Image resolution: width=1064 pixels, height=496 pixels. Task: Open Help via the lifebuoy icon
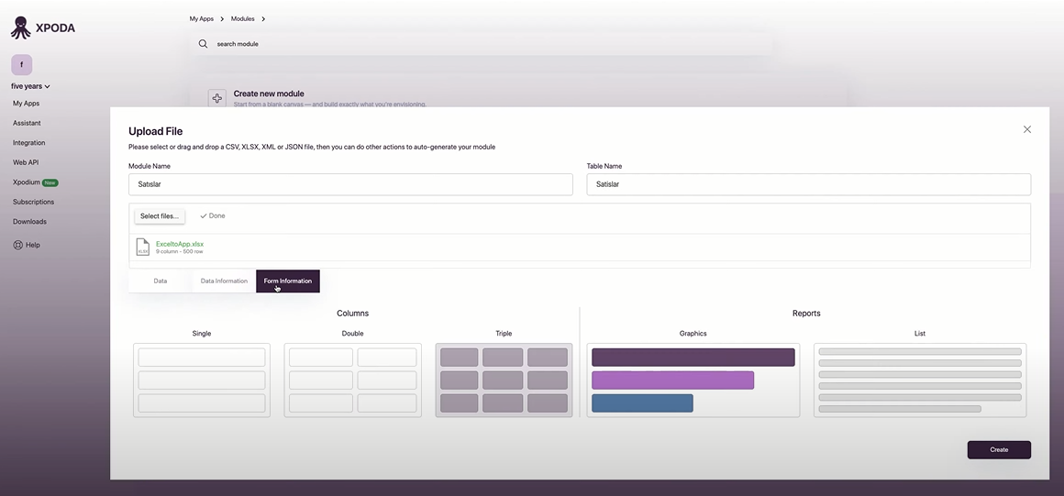17,245
